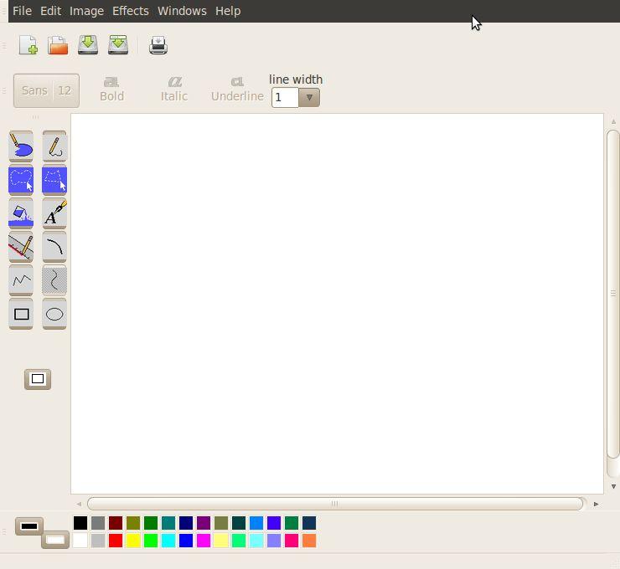Pick the orange color swatch

pyautogui.click(x=309, y=541)
